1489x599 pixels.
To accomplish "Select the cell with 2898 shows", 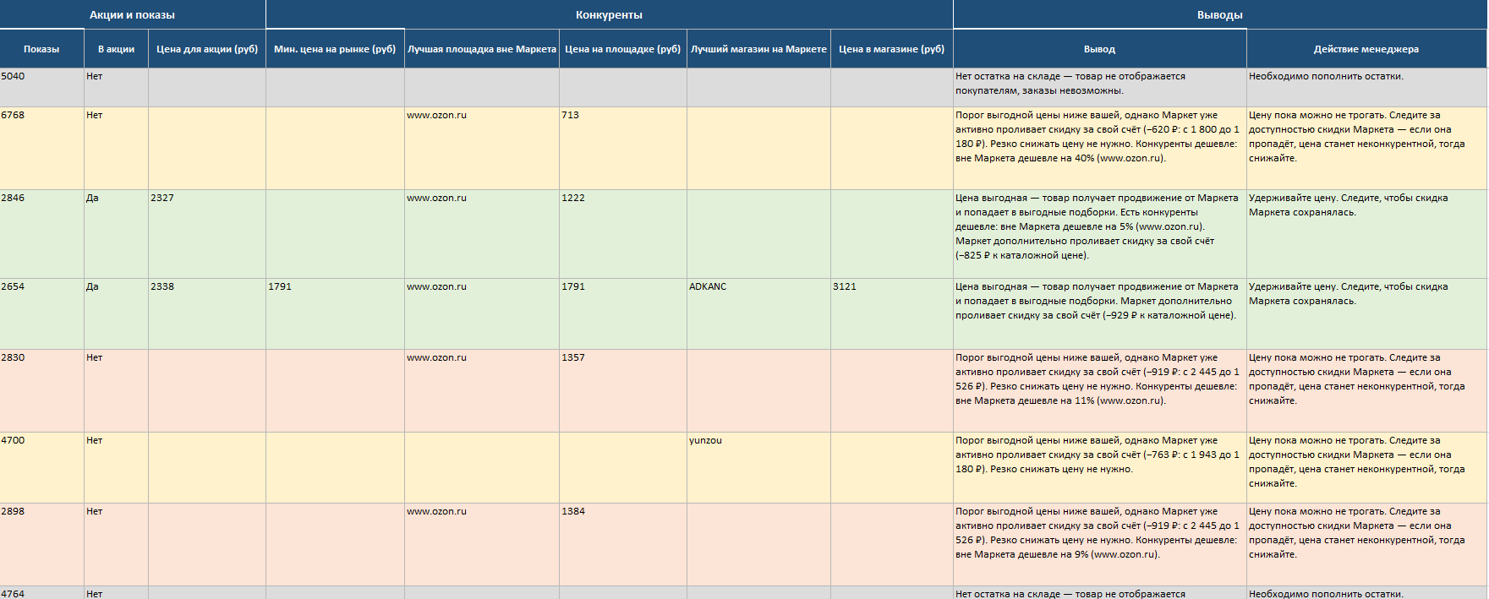I will pyautogui.click(x=41, y=544).
